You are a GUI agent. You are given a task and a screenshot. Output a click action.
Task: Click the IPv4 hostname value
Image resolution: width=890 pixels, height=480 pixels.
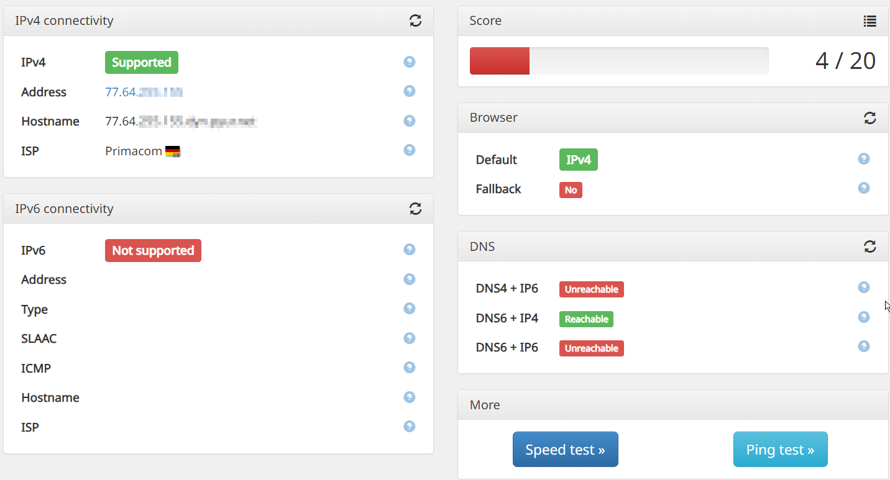pos(181,121)
